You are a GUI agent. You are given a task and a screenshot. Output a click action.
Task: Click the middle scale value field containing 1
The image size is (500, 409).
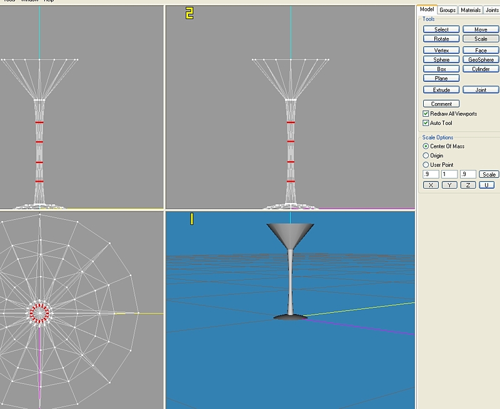[x=449, y=175]
